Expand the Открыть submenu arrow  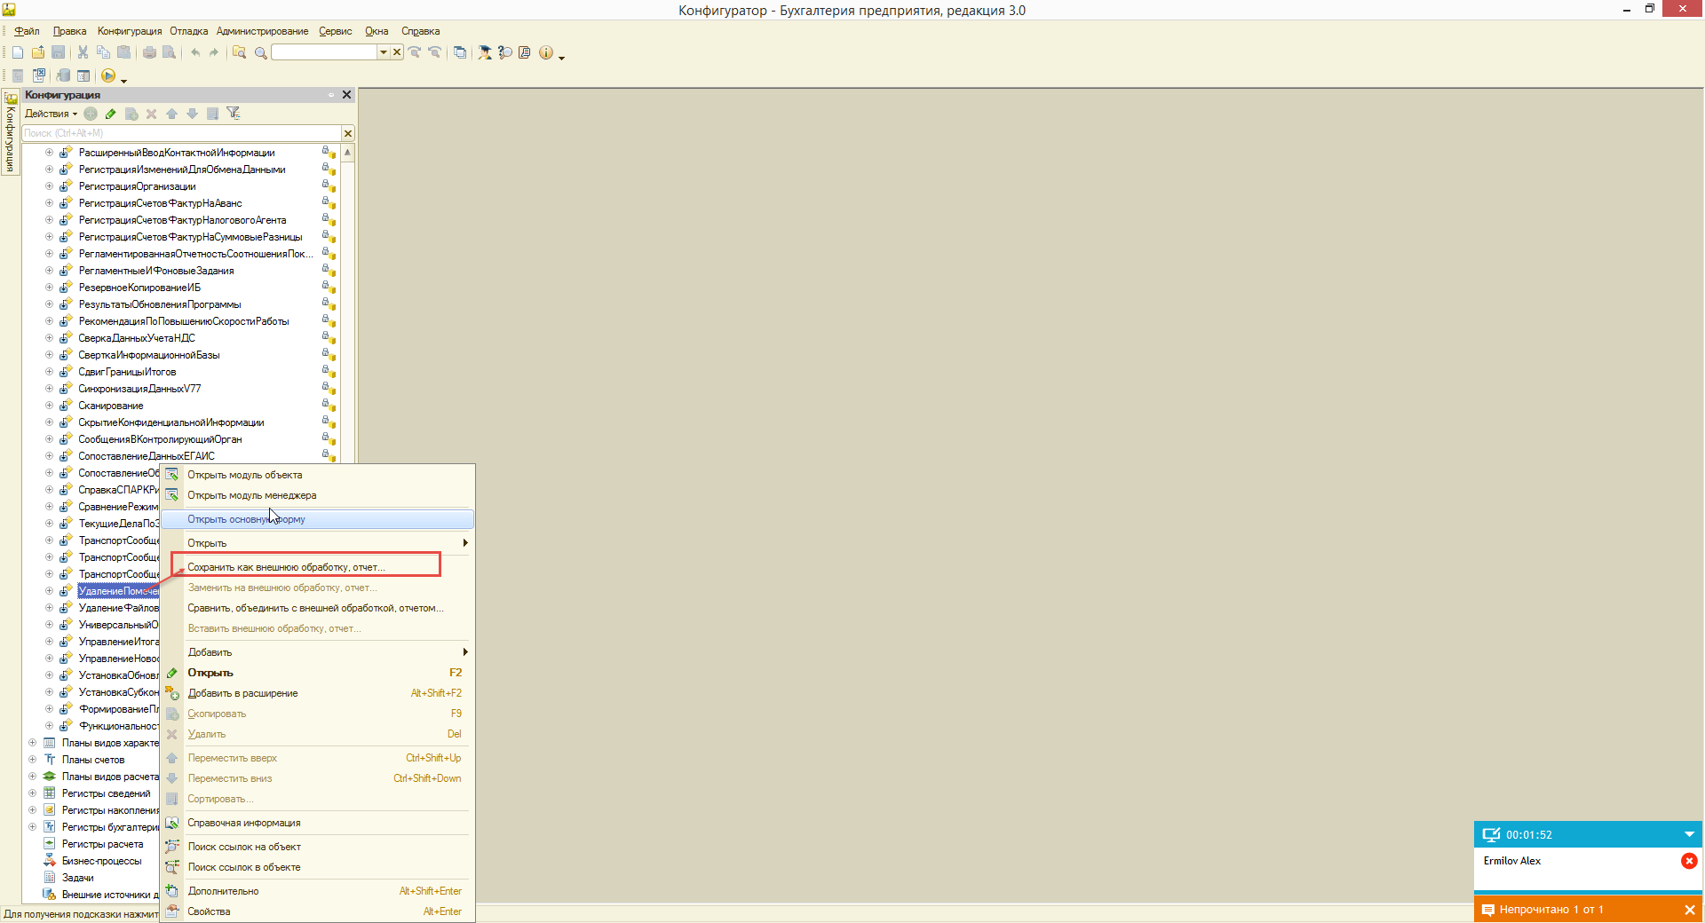(x=465, y=543)
